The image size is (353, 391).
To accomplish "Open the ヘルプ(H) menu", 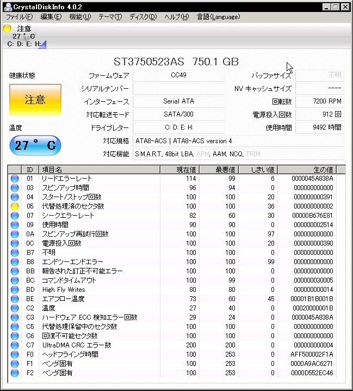I will point(177,17).
